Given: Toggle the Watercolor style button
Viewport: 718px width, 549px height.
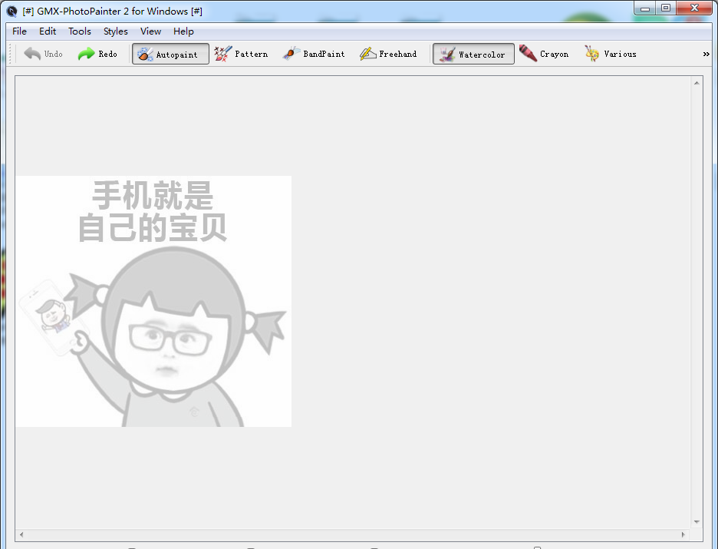Looking at the screenshot, I should pos(473,54).
